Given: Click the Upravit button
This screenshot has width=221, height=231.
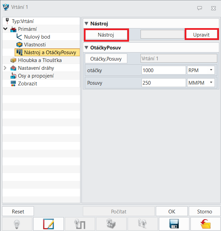Looking at the screenshot, I should tap(201, 35).
